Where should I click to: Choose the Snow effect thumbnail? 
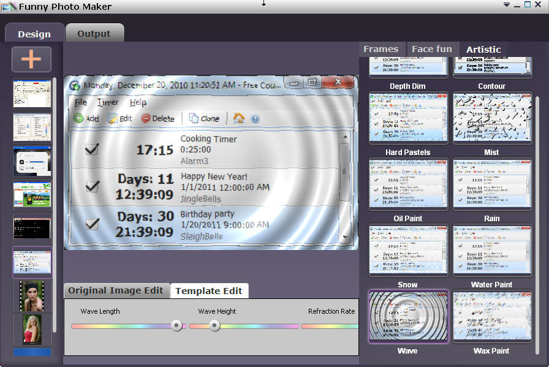click(x=408, y=250)
